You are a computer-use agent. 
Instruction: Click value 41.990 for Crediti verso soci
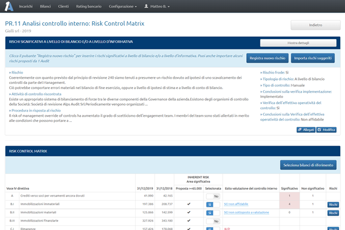148,195
